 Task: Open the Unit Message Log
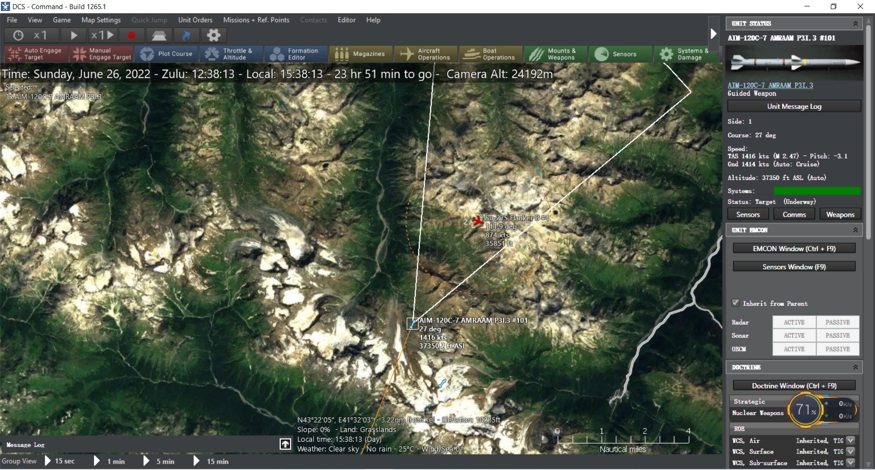pyautogui.click(x=794, y=106)
